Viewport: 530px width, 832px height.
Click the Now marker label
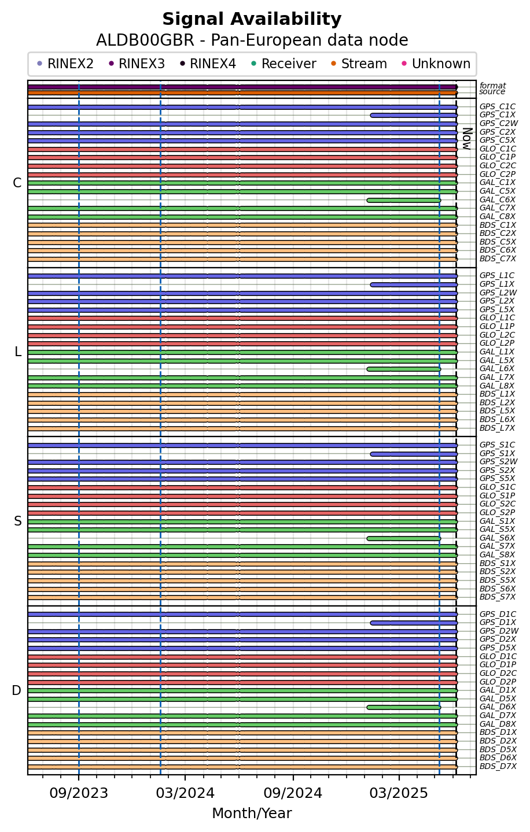click(x=466, y=139)
